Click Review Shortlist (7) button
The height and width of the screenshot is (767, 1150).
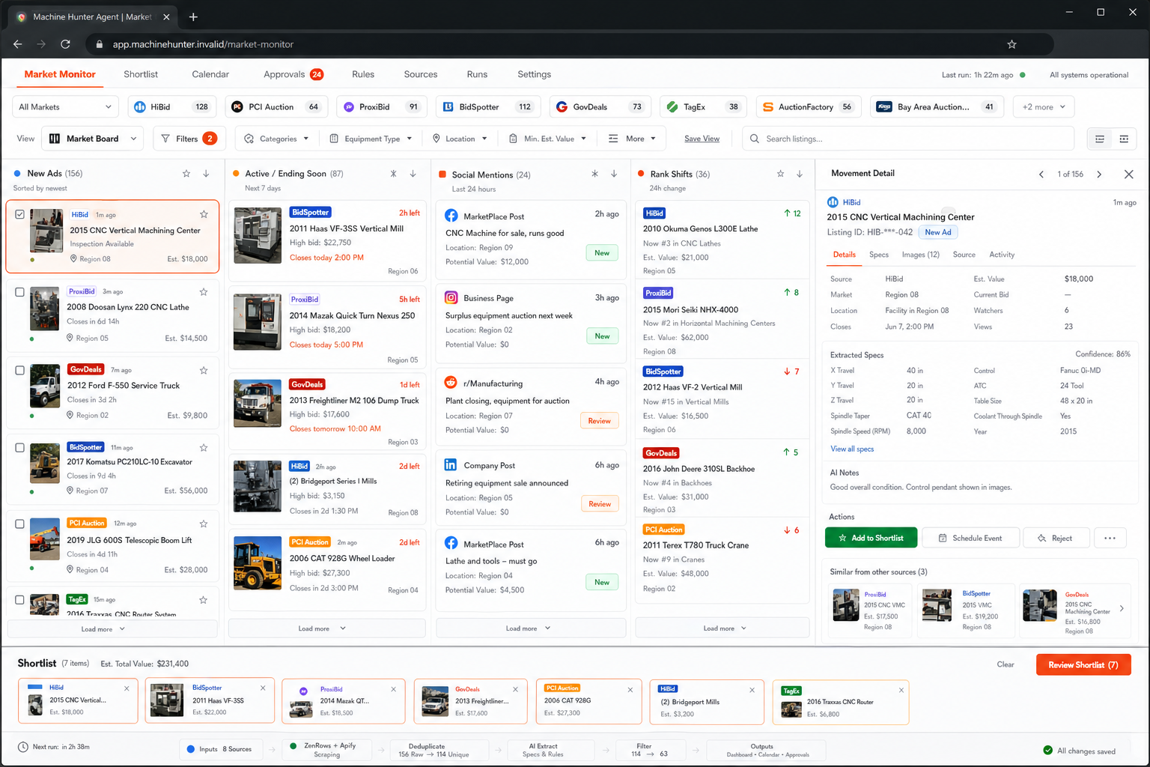1083,665
